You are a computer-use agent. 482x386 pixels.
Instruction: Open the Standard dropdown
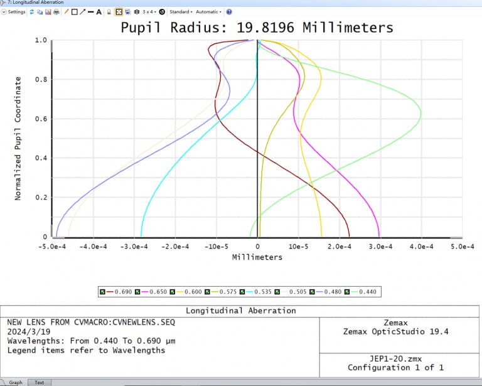coord(180,12)
